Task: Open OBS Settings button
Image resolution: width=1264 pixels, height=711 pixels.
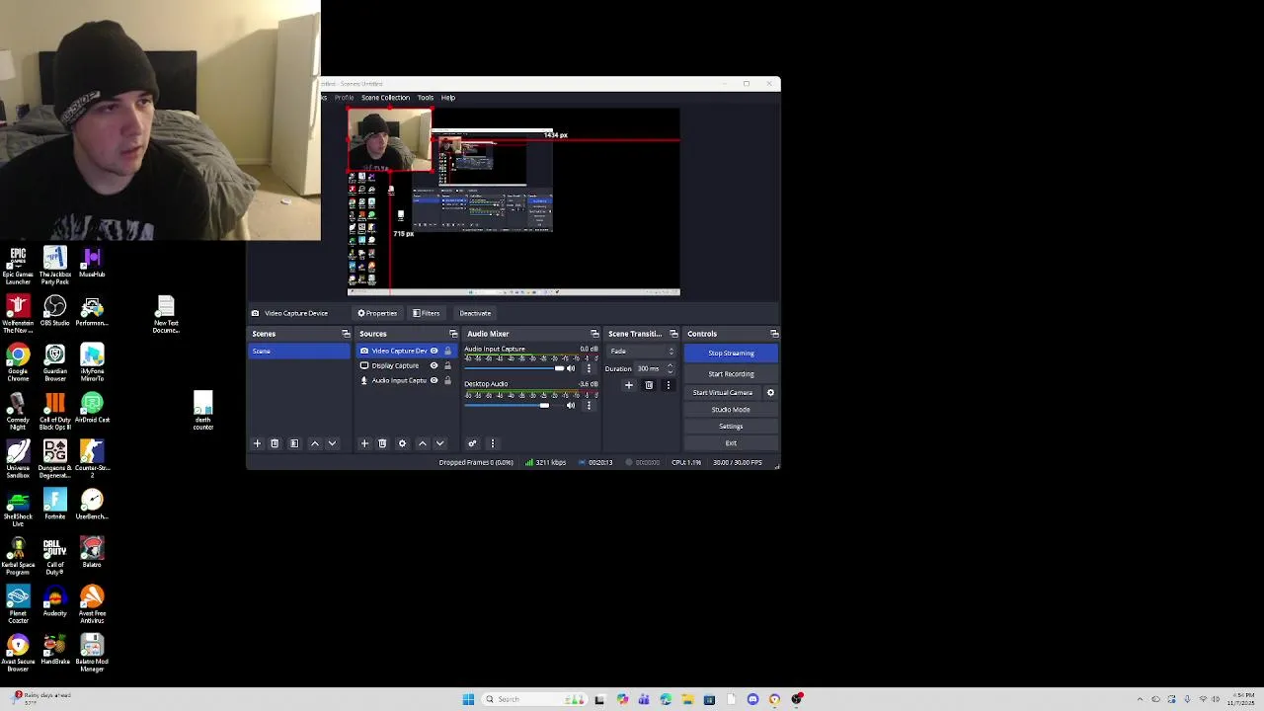Action: tap(731, 427)
